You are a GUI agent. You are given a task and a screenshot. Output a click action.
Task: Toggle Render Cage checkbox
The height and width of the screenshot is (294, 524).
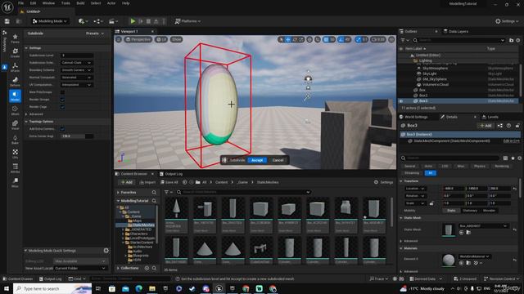pos(62,107)
